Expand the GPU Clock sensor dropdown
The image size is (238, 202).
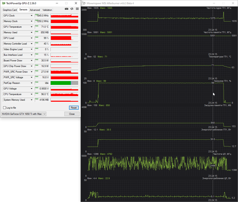32,15
